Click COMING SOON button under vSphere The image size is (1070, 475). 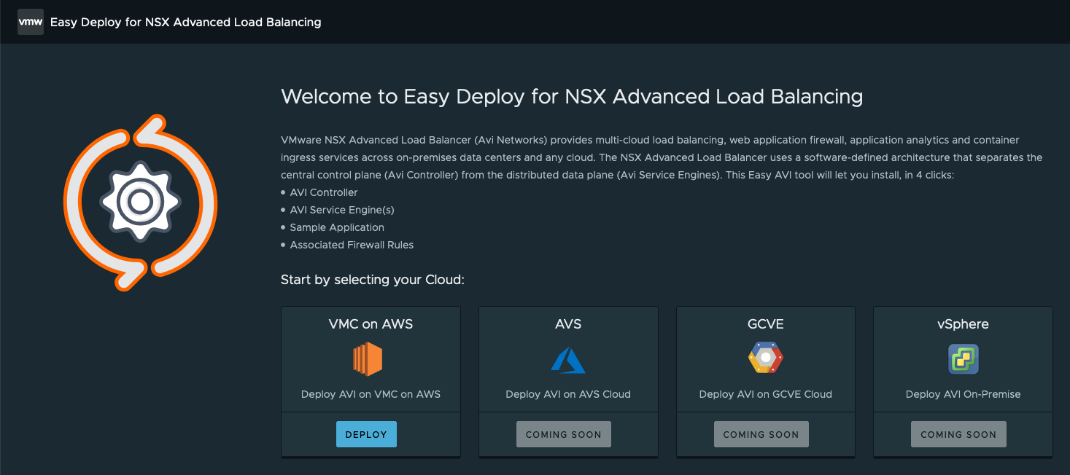pyautogui.click(x=958, y=434)
